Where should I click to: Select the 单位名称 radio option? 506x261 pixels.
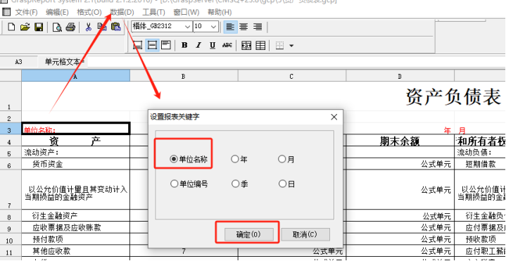coord(189,159)
